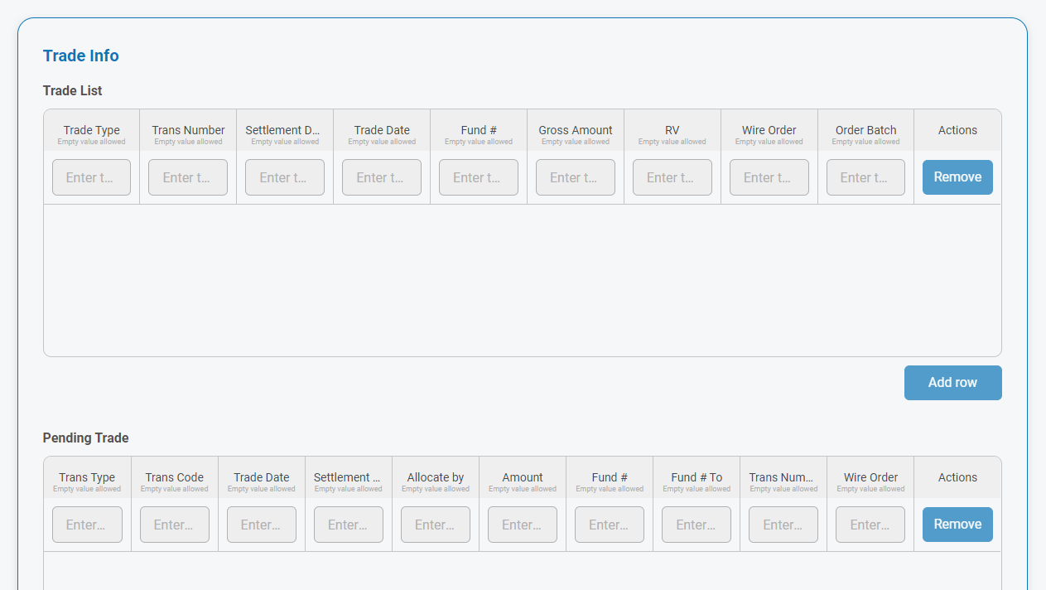Focus the Trans Code input field
This screenshot has height=590, width=1046.
(175, 525)
